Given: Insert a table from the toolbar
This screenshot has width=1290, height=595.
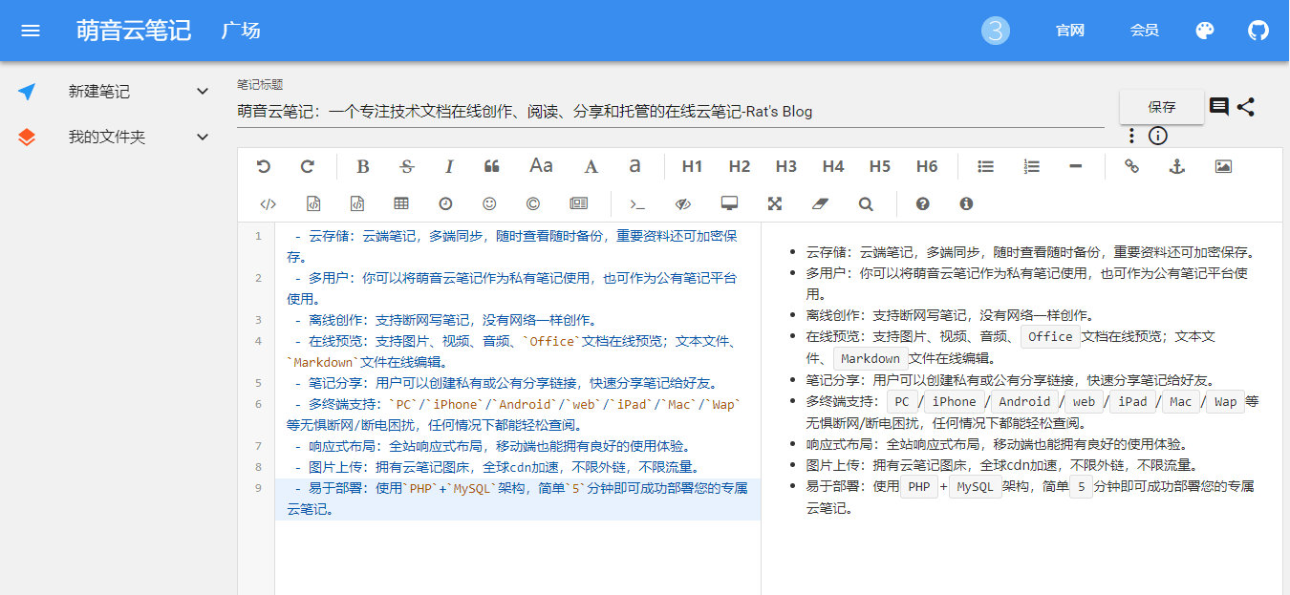Looking at the screenshot, I should pos(401,203).
